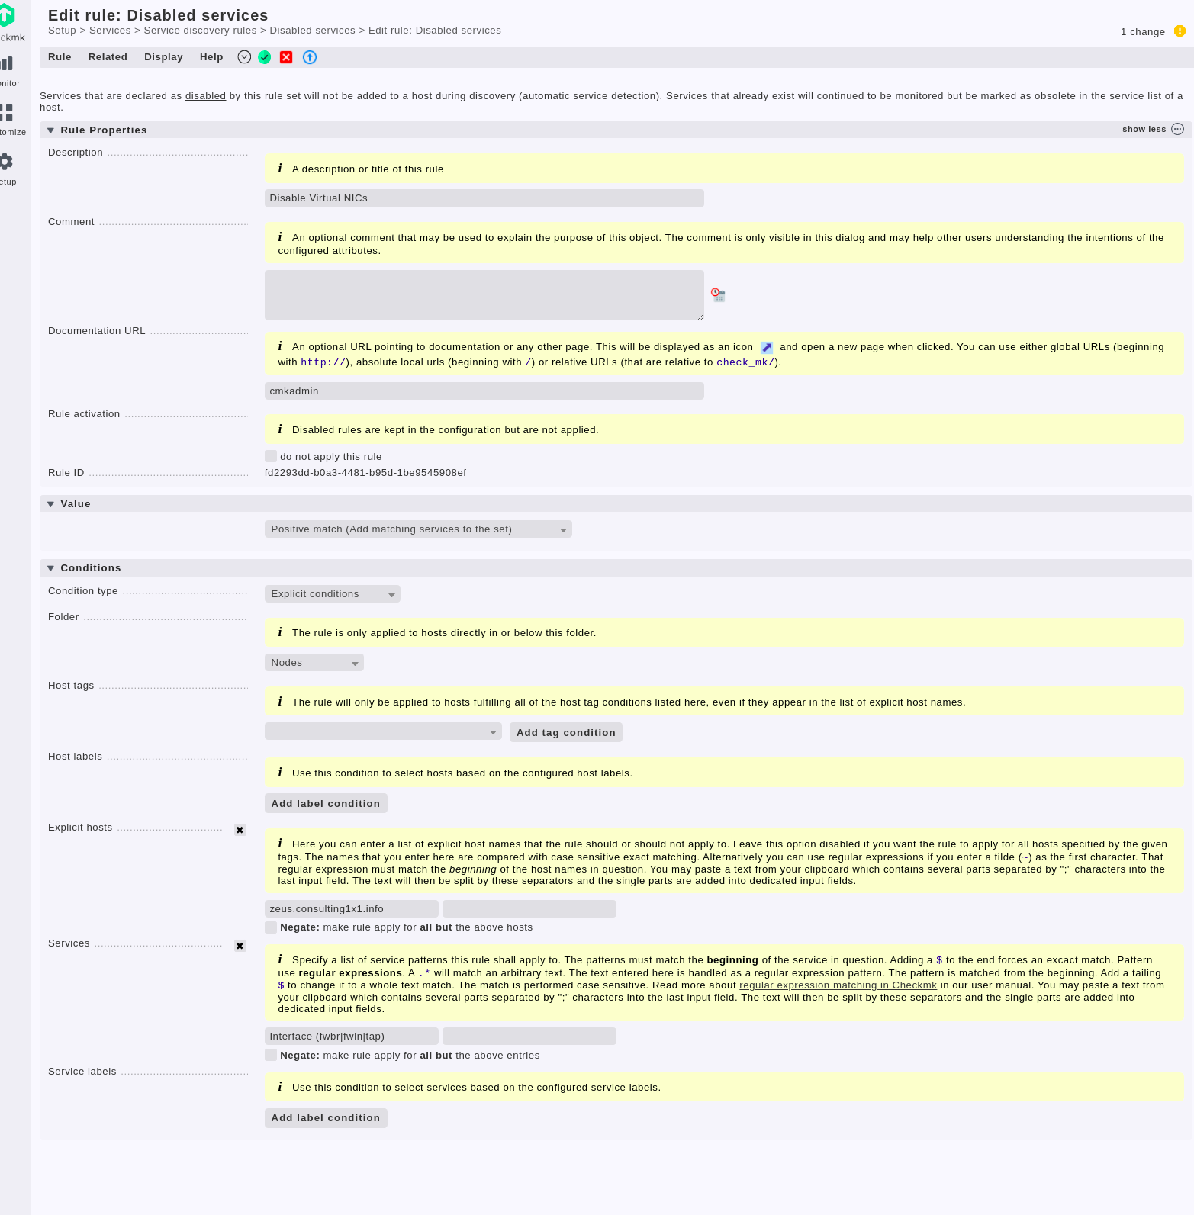The image size is (1194, 1215).
Task: Toggle Negate checkbox for service entries
Action: (271, 1055)
